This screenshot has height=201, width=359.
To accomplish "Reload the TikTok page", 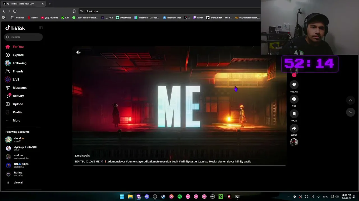I will (15, 11).
